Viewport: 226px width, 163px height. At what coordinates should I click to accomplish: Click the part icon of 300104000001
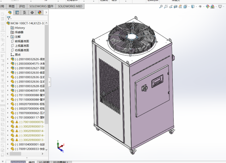click(x=13, y=144)
